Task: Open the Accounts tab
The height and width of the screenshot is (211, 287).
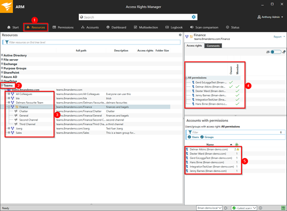Action: click(90, 27)
